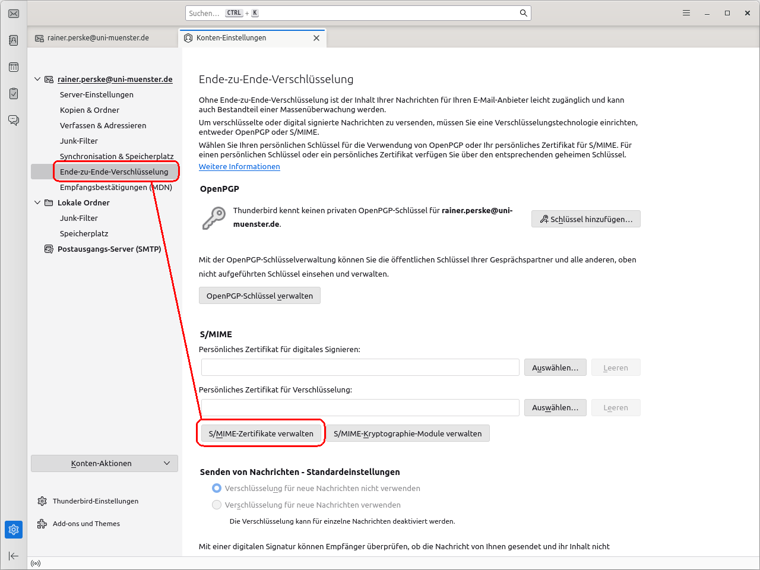Open the Konten-Aktionen dropdown
This screenshot has height=570, width=760.
coord(104,463)
